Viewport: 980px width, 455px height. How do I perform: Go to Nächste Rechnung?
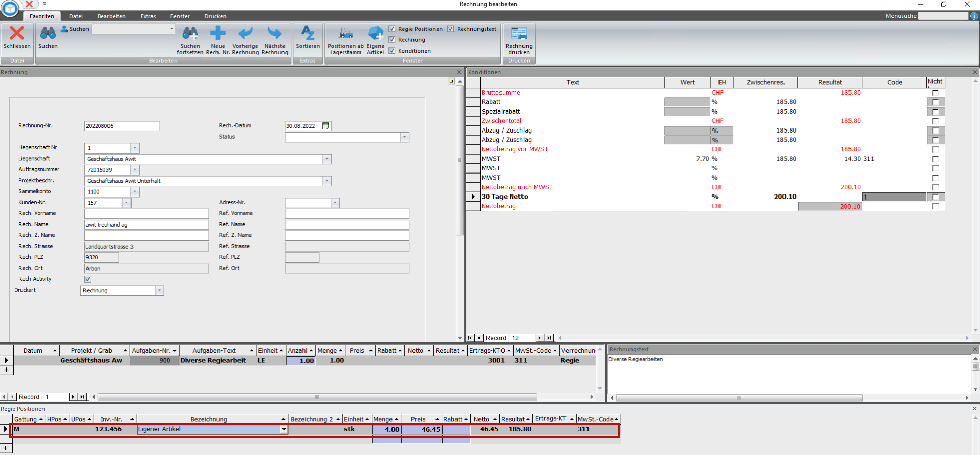[x=275, y=34]
